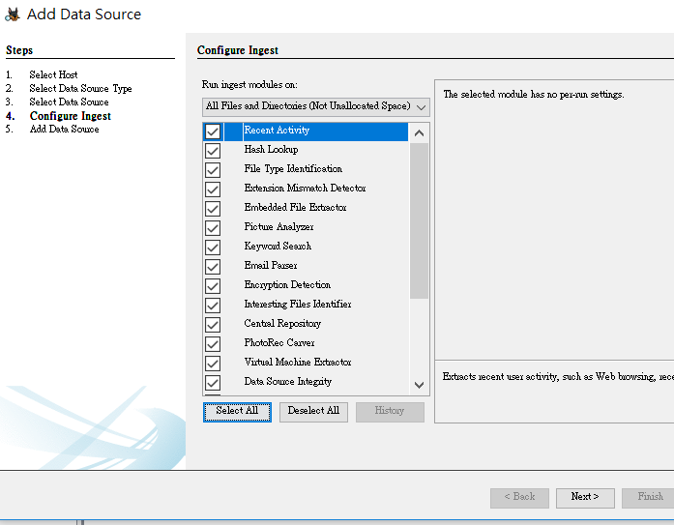
Task: Click the module list scrollbar thumb
Action: pos(419,220)
